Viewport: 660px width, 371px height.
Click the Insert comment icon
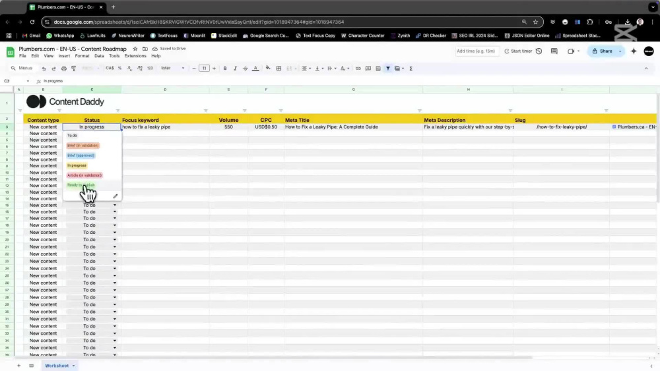[368, 69]
